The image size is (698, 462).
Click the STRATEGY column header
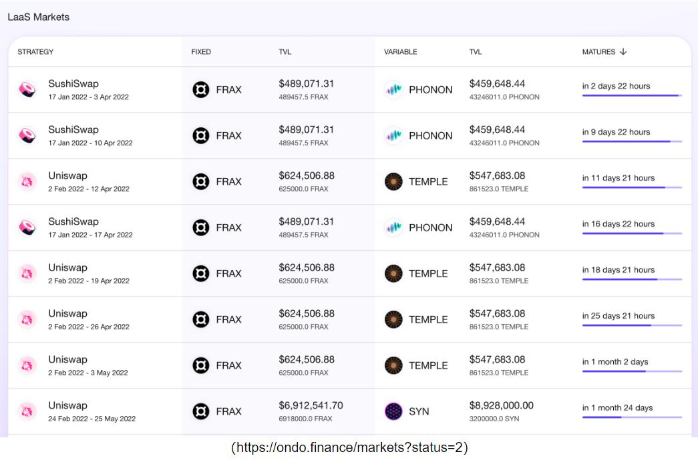pos(35,52)
